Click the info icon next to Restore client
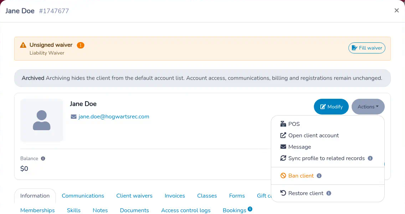This screenshot has height=214, width=405. (x=329, y=193)
